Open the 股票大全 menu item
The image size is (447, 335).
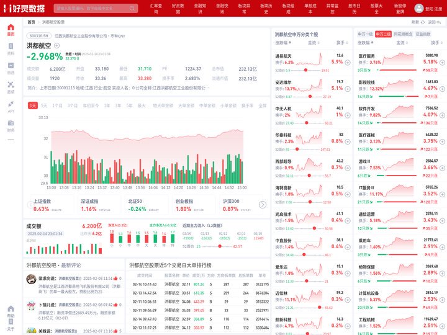click(x=376, y=8)
